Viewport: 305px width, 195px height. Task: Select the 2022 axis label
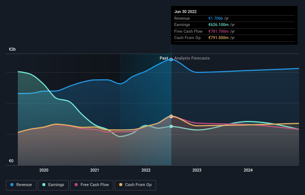pyautogui.click(x=146, y=170)
